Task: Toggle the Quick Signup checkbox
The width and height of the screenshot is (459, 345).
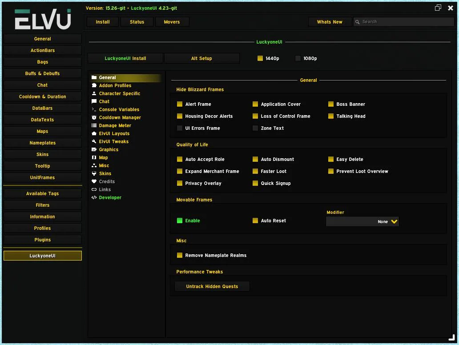Action: 255,183
